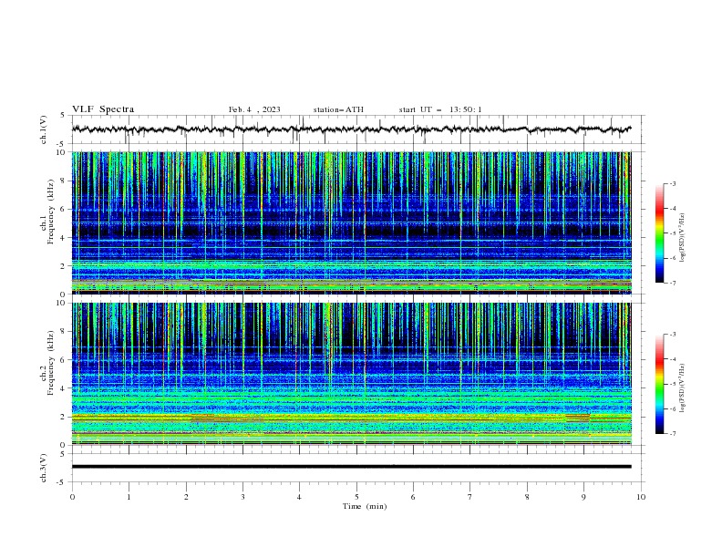The height and width of the screenshot is (558, 722).
Task: Click the "station=ATH" header label
Action: [x=338, y=109]
